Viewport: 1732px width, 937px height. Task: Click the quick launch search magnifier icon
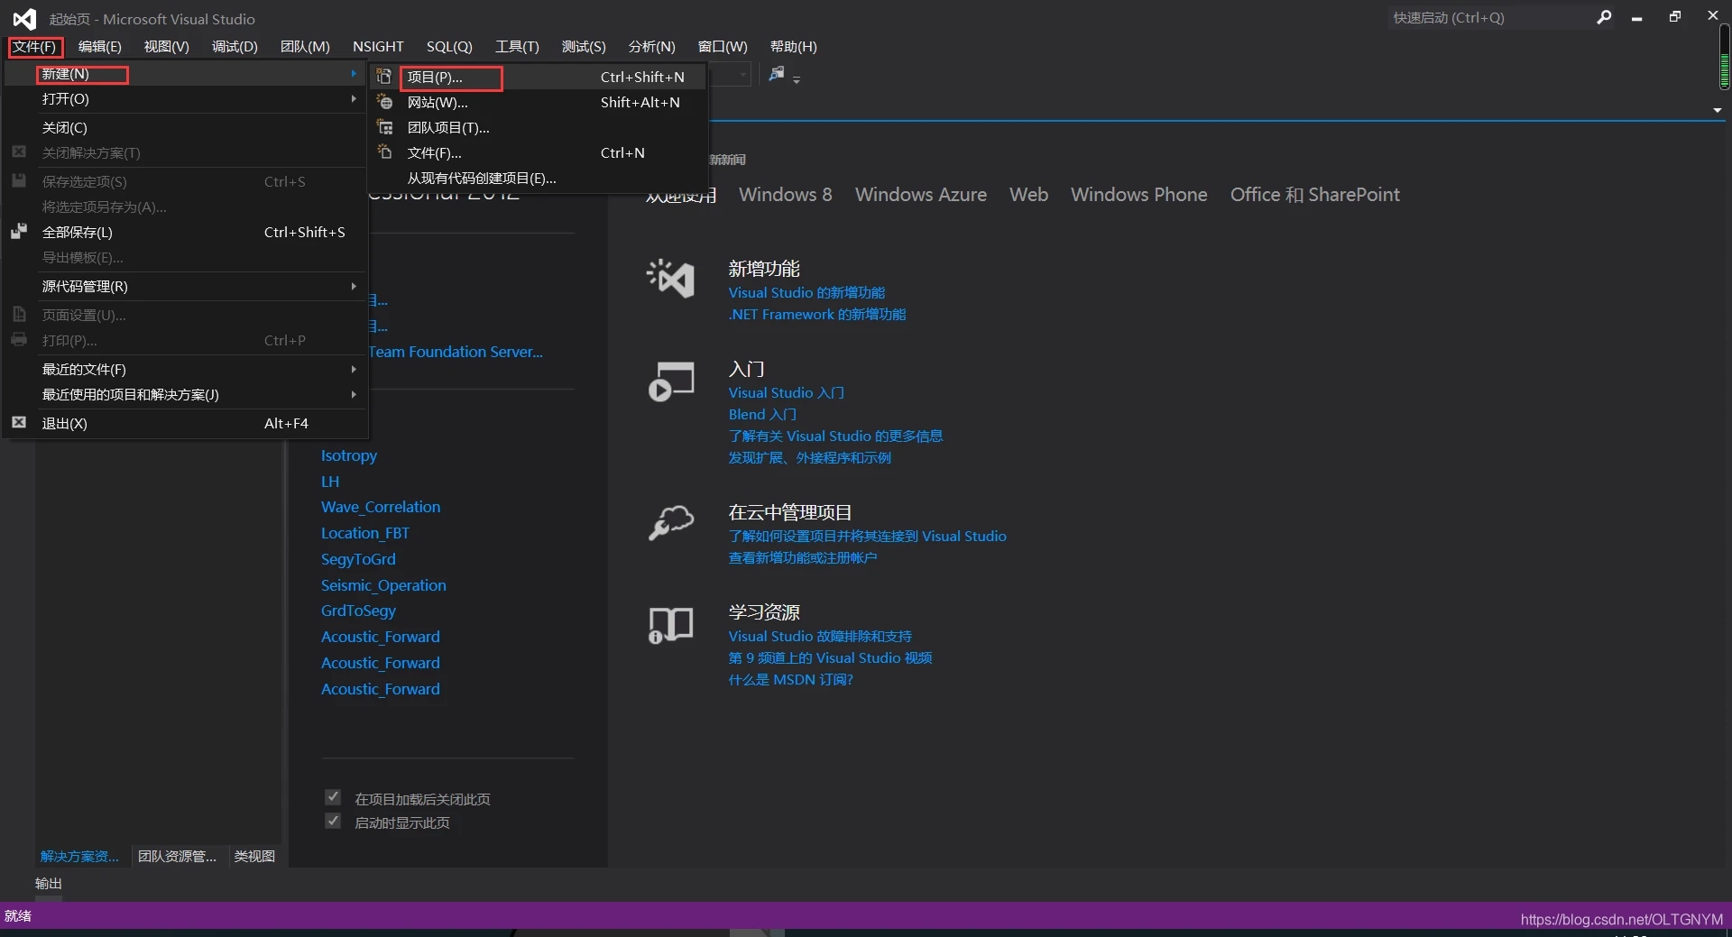pos(1604,17)
